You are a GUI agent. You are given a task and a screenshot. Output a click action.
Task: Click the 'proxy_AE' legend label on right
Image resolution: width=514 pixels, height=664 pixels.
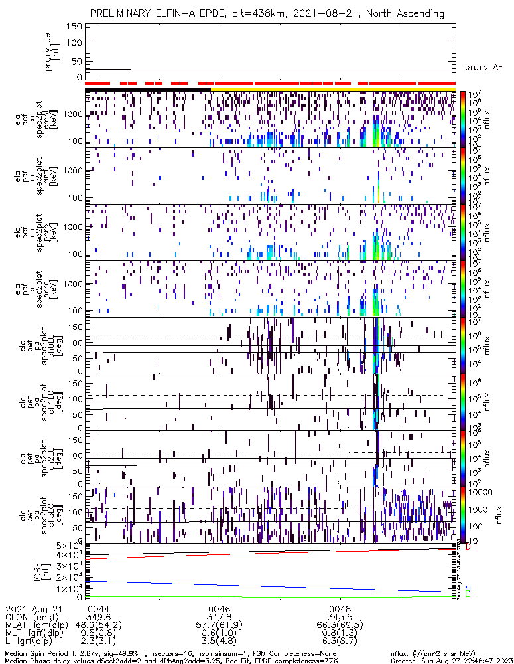pos(484,68)
